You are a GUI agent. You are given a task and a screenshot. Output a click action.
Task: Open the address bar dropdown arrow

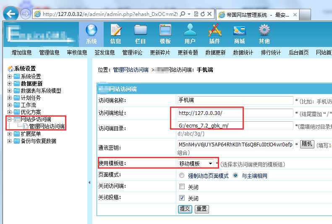coord(189,14)
